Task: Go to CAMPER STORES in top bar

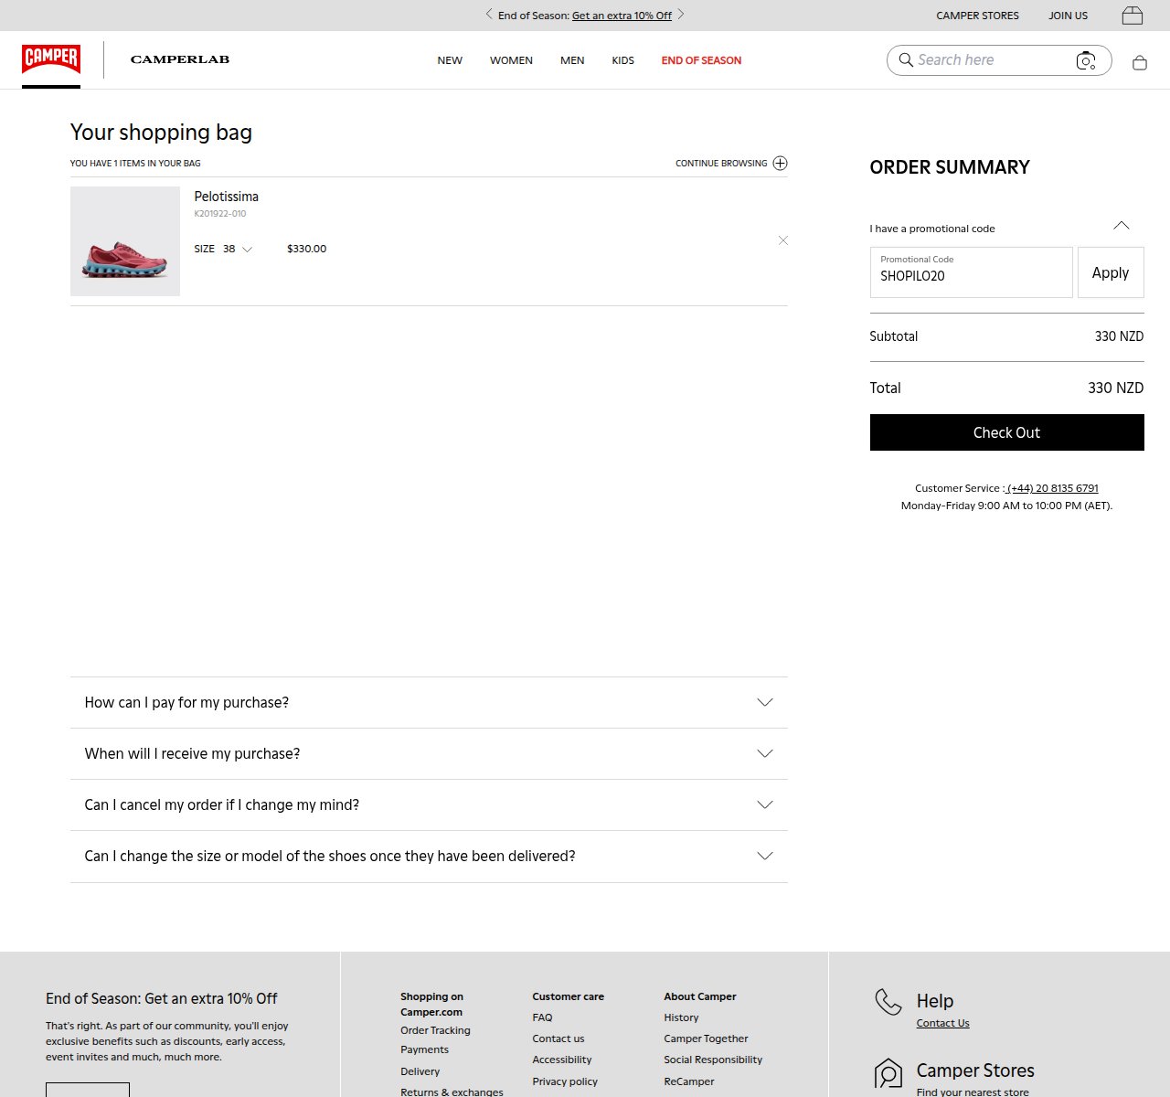Action: coord(977,16)
